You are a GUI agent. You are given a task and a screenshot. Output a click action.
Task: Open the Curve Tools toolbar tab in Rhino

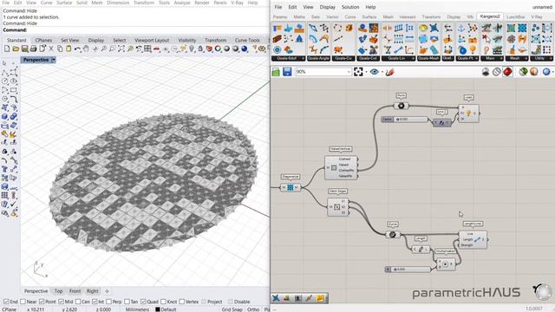(247, 40)
